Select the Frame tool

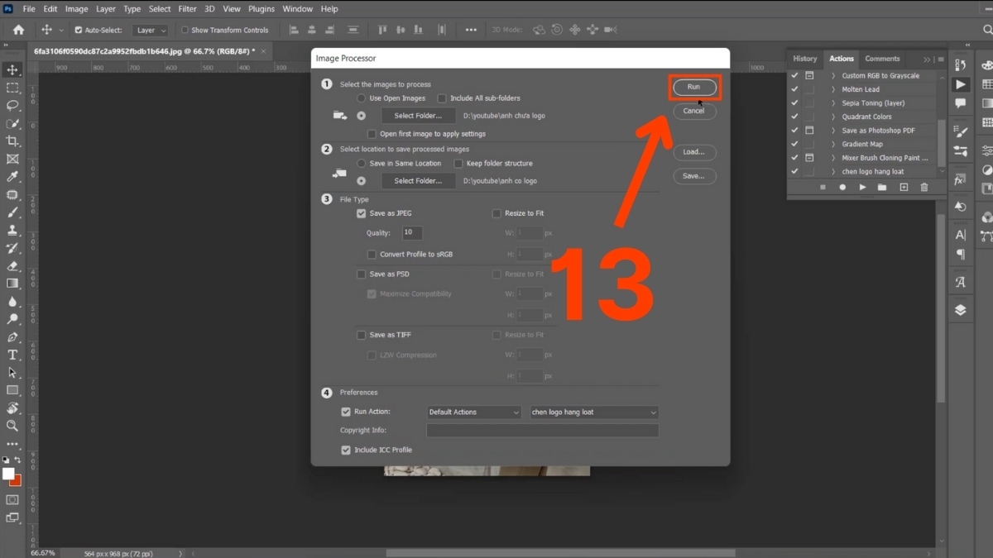12,159
